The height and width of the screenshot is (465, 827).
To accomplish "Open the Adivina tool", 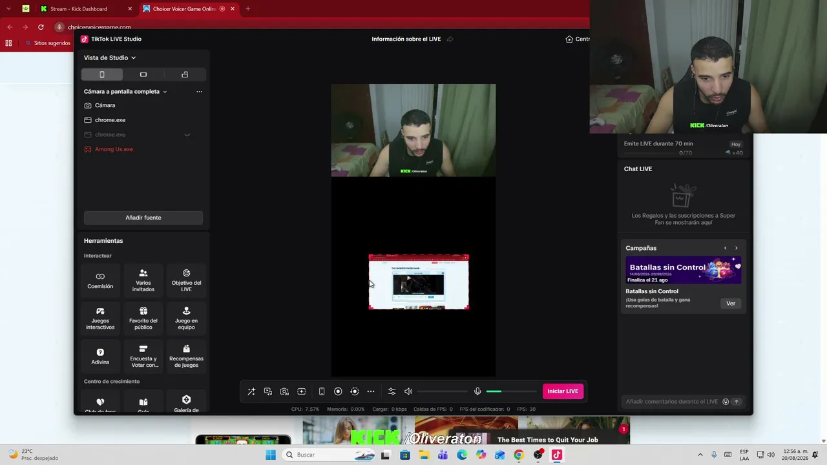I will (x=100, y=356).
